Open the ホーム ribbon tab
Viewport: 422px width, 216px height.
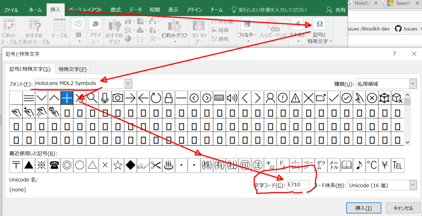pyautogui.click(x=35, y=10)
